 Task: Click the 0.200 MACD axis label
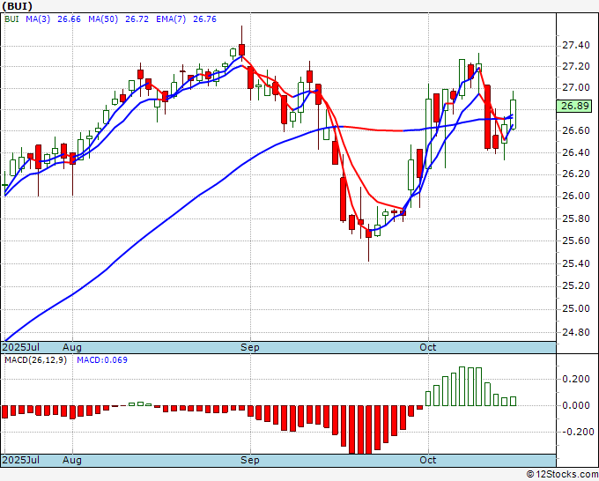pos(576,379)
